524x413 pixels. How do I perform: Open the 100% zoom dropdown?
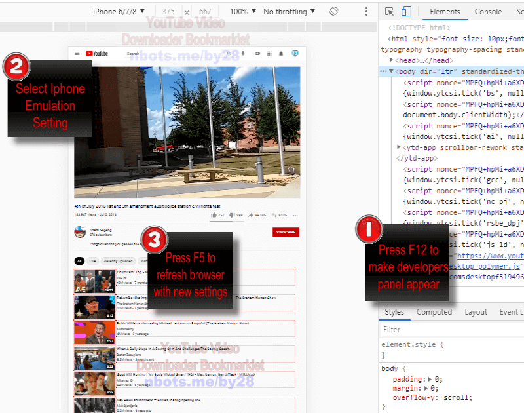[242, 11]
